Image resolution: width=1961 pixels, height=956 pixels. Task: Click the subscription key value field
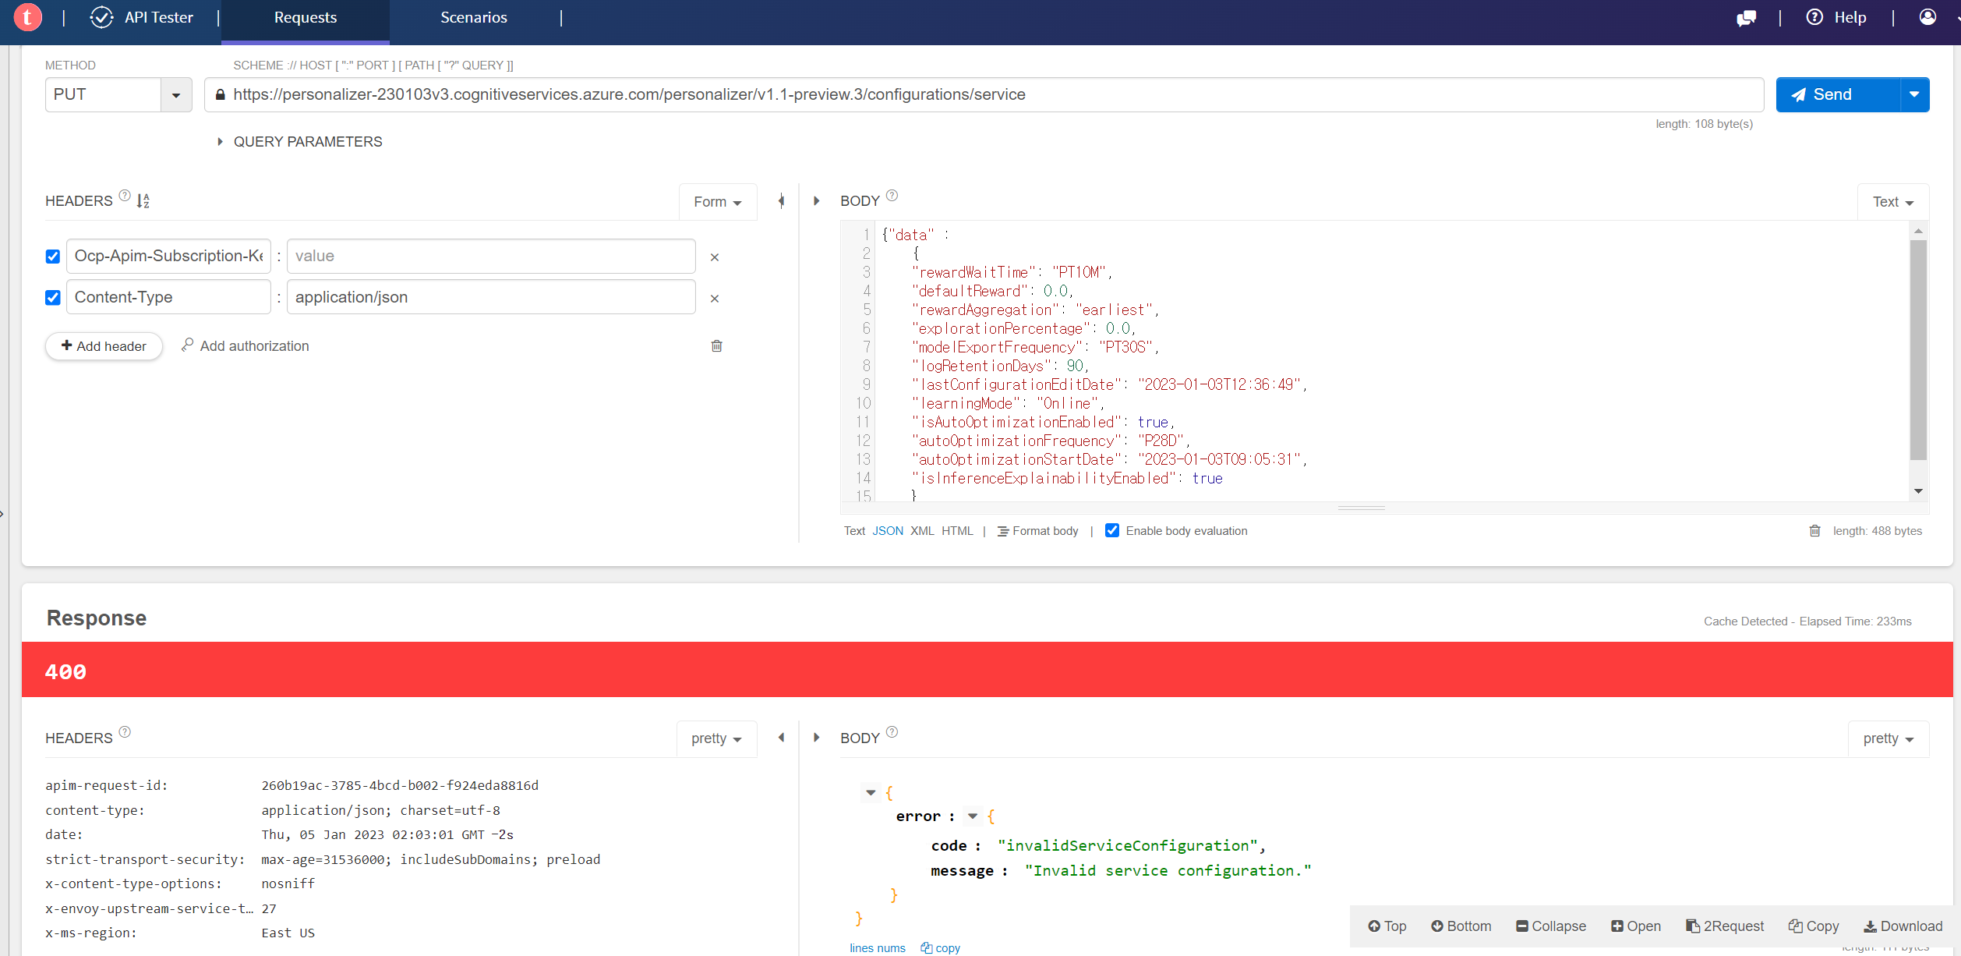(x=491, y=256)
